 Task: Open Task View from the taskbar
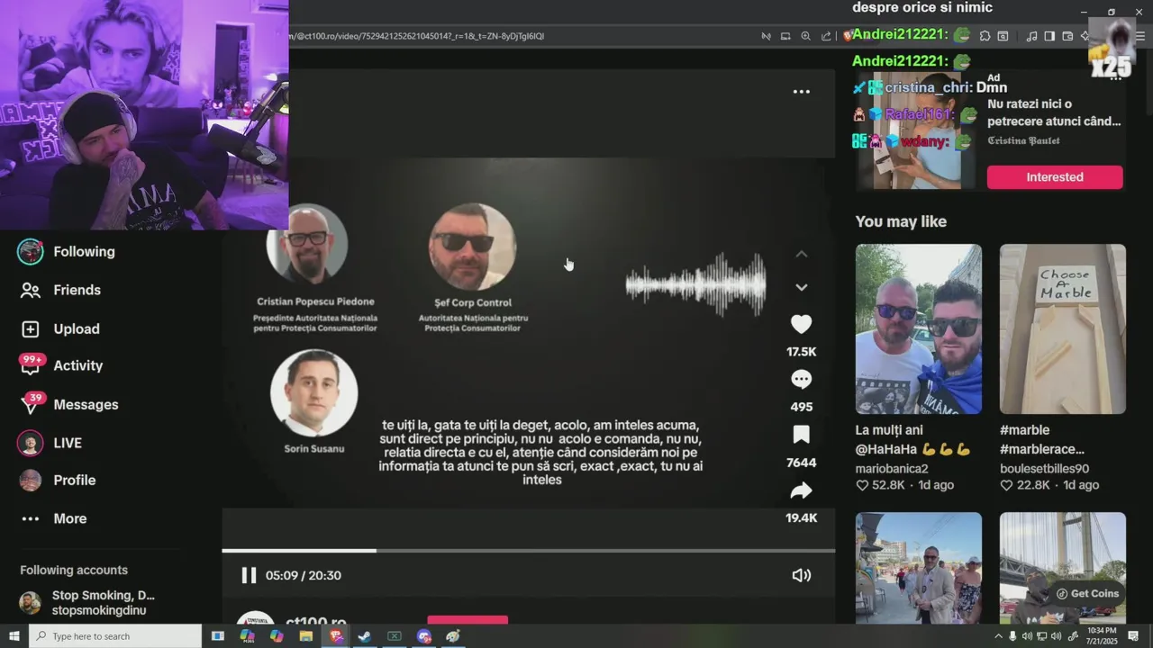pyautogui.click(x=217, y=636)
